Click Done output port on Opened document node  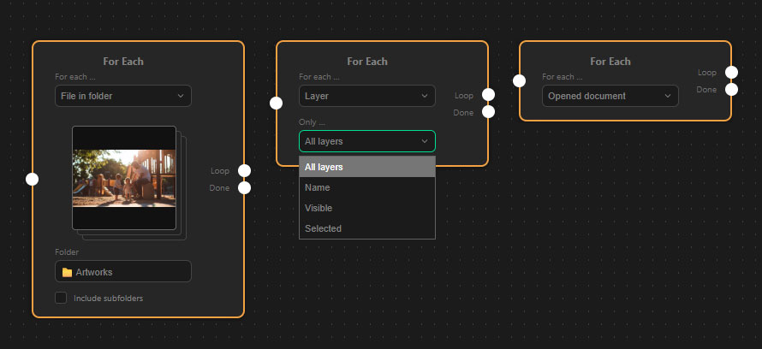pos(731,89)
